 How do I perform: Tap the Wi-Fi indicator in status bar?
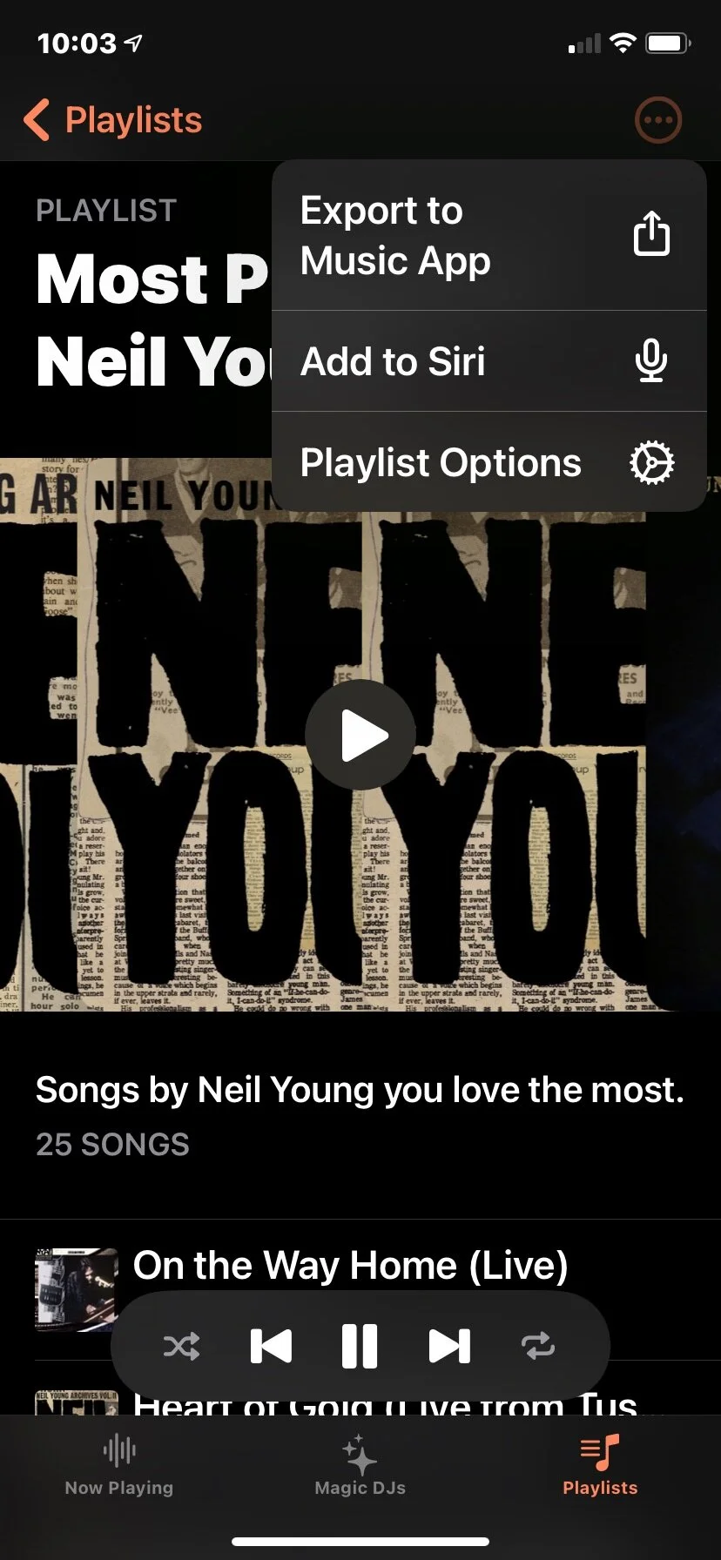click(623, 43)
